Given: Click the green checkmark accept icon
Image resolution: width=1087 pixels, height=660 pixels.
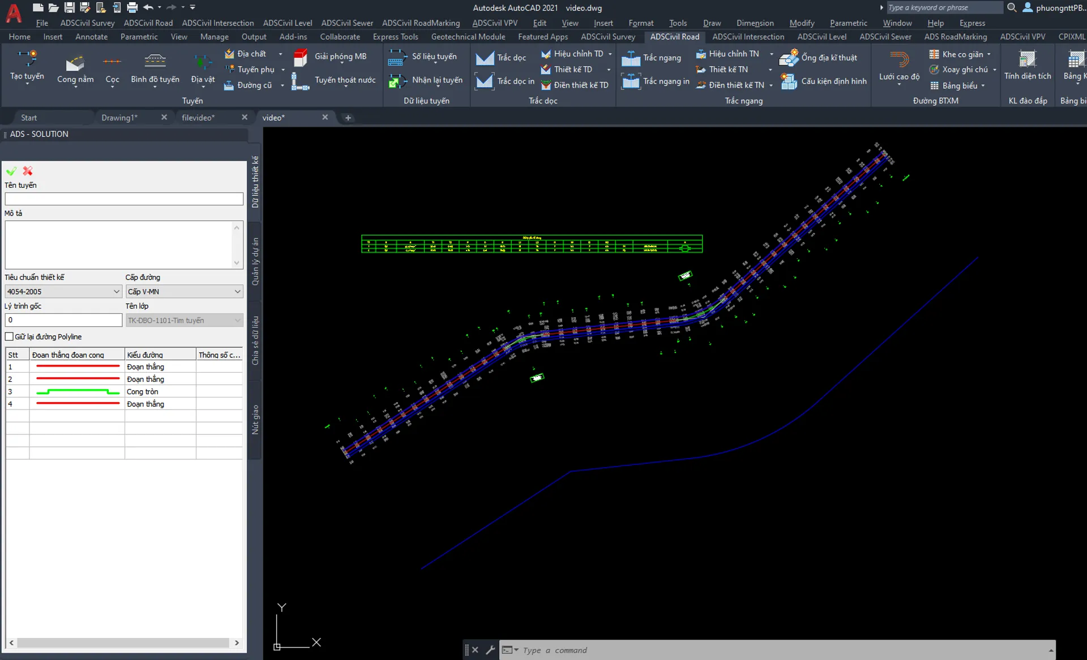Looking at the screenshot, I should click(11, 171).
